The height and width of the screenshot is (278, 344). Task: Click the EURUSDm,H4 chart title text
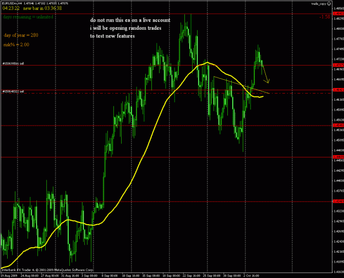click(x=12, y=3)
